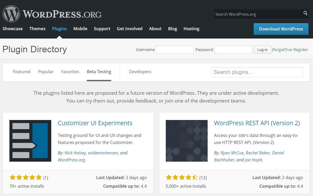Image resolution: width=313 pixels, height=196 pixels.
Task: Click the WordPress.org author link
Action: [71, 160]
